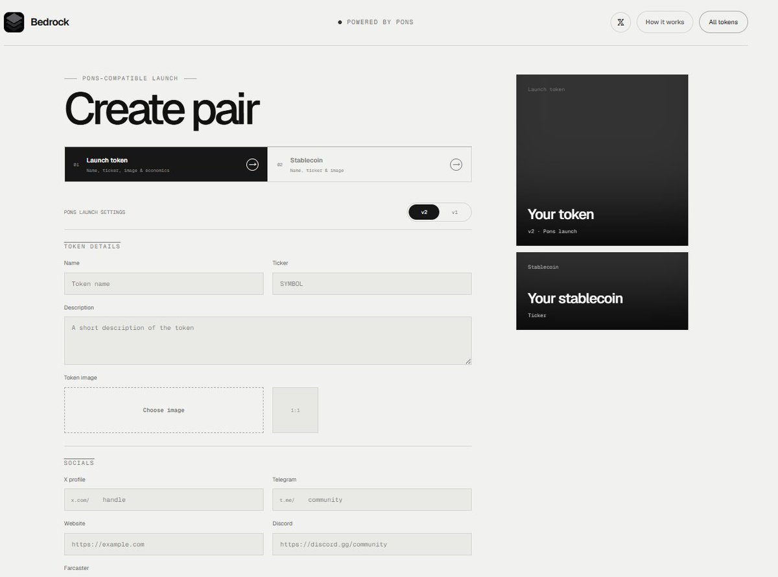Click the Bedrock brand name link
The width and height of the screenshot is (778, 577).
(50, 22)
